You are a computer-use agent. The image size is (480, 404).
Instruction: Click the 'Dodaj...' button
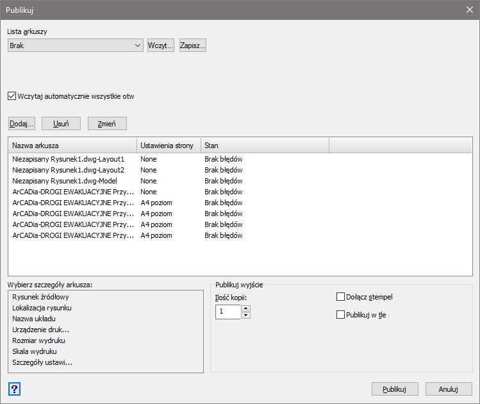[21, 123]
